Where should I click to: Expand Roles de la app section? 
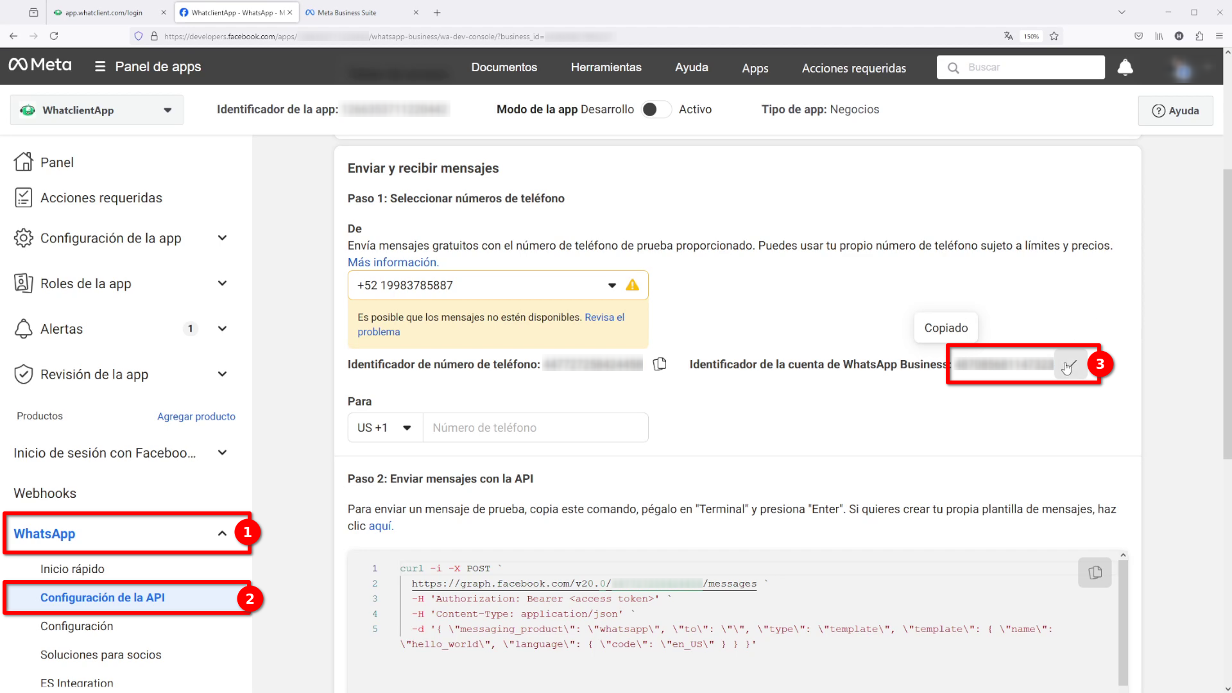pyautogui.click(x=222, y=283)
